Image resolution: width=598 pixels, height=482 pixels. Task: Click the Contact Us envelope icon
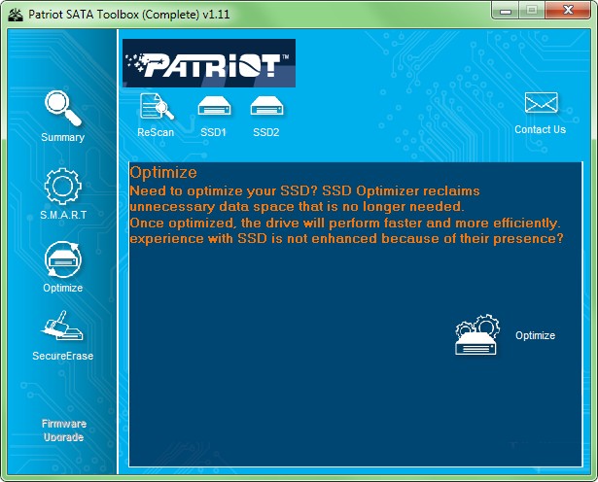(x=542, y=103)
